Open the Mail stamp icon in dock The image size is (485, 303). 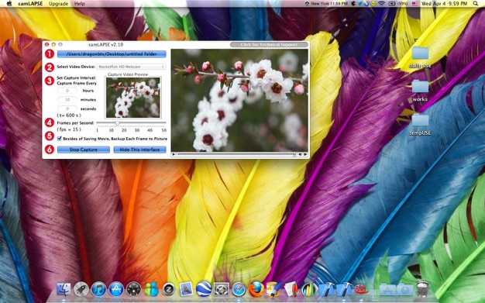click(186, 290)
